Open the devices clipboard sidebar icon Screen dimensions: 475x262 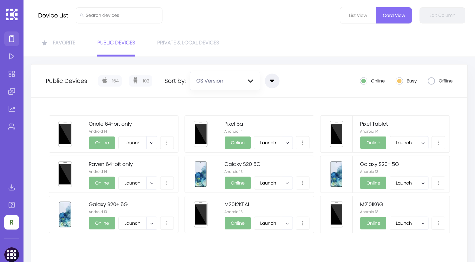(x=12, y=39)
